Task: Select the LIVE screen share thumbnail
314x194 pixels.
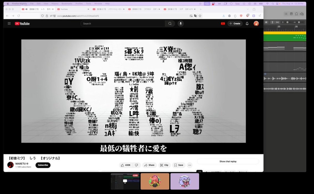Action: click(x=125, y=181)
